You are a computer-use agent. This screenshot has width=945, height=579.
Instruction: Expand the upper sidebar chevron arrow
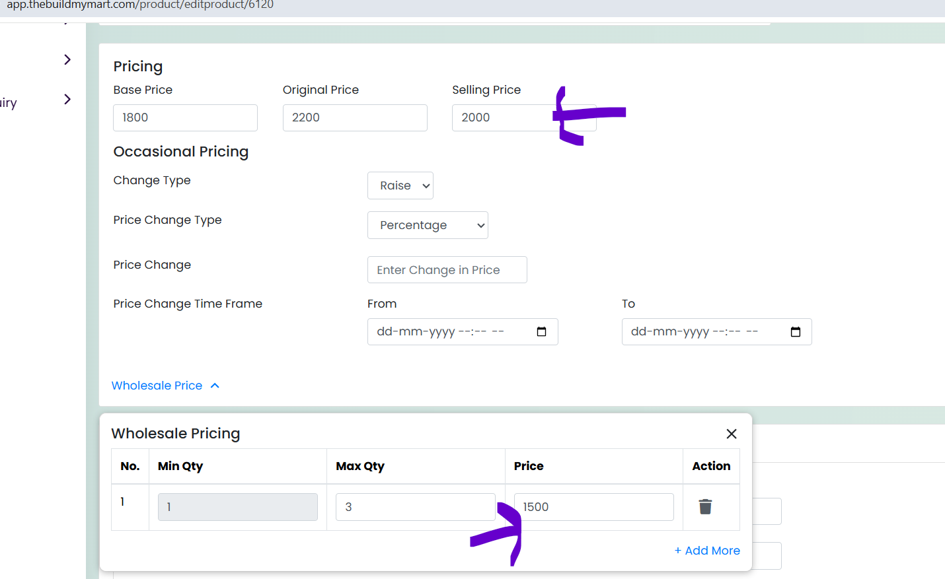tap(67, 59)
